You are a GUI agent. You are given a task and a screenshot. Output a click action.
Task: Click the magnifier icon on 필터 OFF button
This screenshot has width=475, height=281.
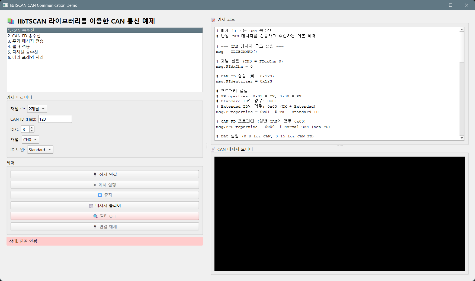click(95, 216)
